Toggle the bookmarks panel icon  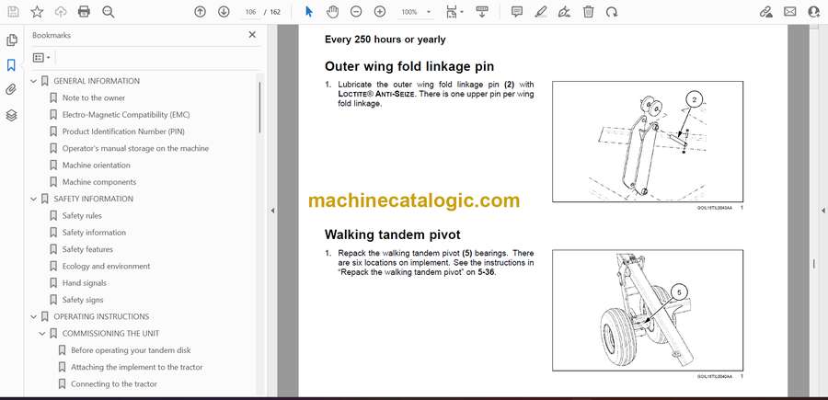click(x=11, y=65)
